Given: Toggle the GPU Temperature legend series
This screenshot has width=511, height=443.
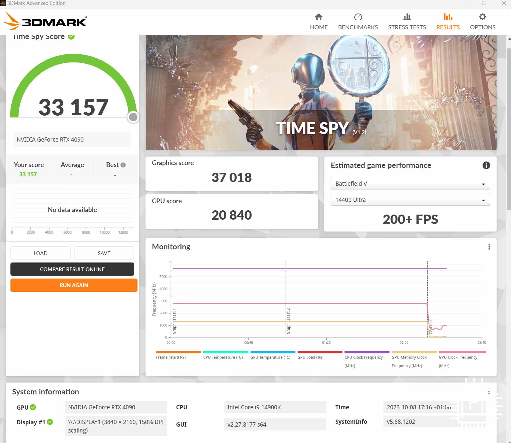Looking at the screenshot, I should [272, 356].
